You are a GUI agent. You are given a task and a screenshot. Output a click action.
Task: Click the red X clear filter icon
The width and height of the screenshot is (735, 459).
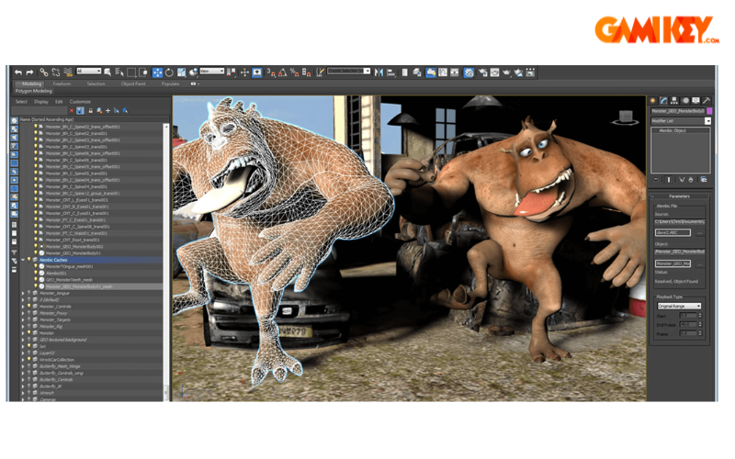click(72, 110)
